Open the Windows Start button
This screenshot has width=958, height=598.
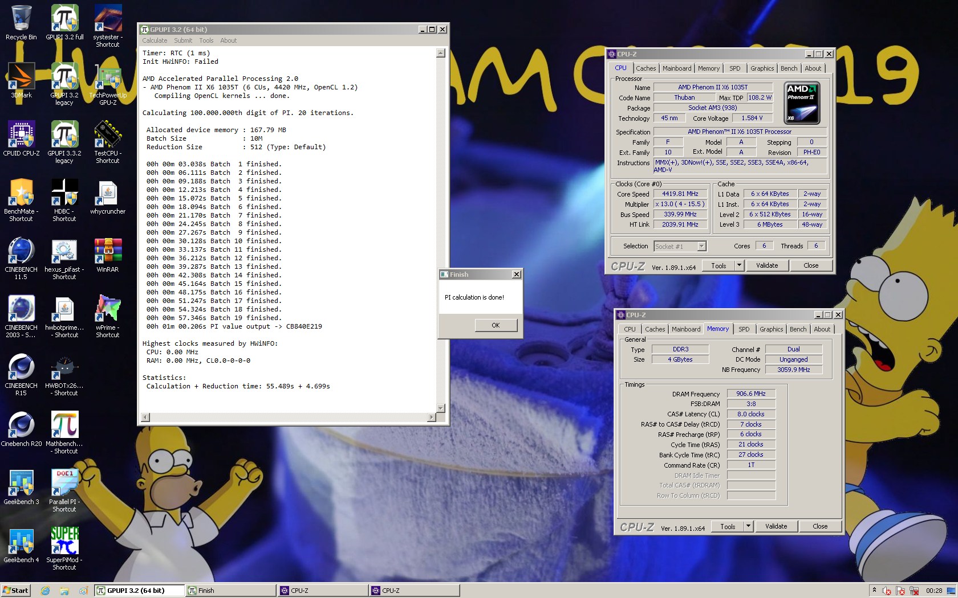click(x=15, y=591)
